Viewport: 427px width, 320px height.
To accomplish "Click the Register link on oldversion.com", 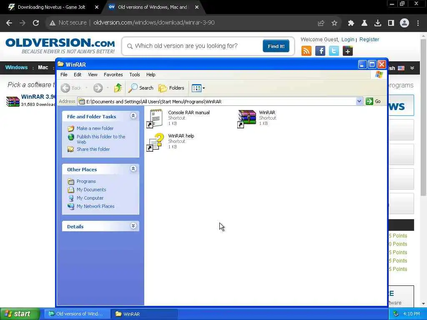I will 369,40.
